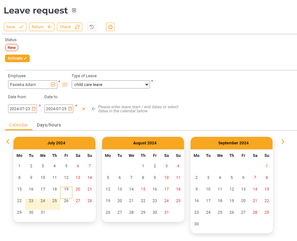Expand the Employee selection dropdown arrow
The image size is (297, 241).
tap(53, 84)
